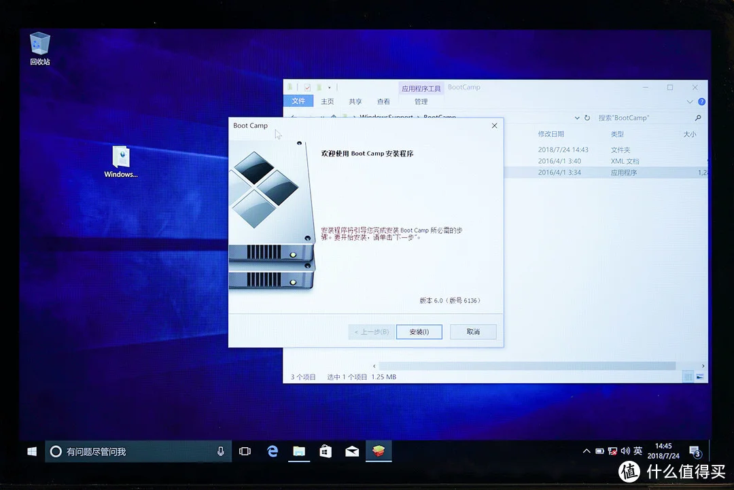
Task: Click the search BootCamp input field
Action: [643, 118]
